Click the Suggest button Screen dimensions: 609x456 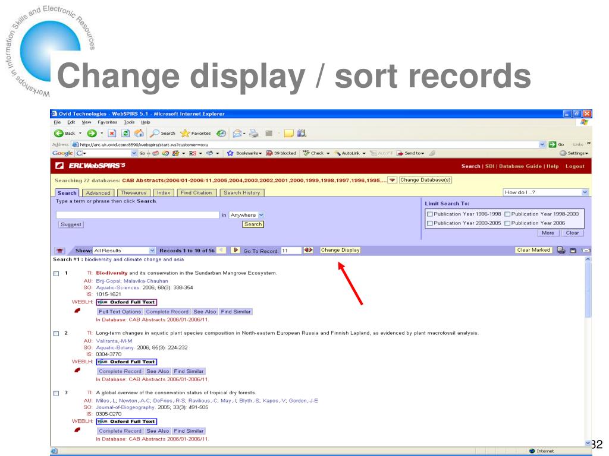[x=71, y=224]
